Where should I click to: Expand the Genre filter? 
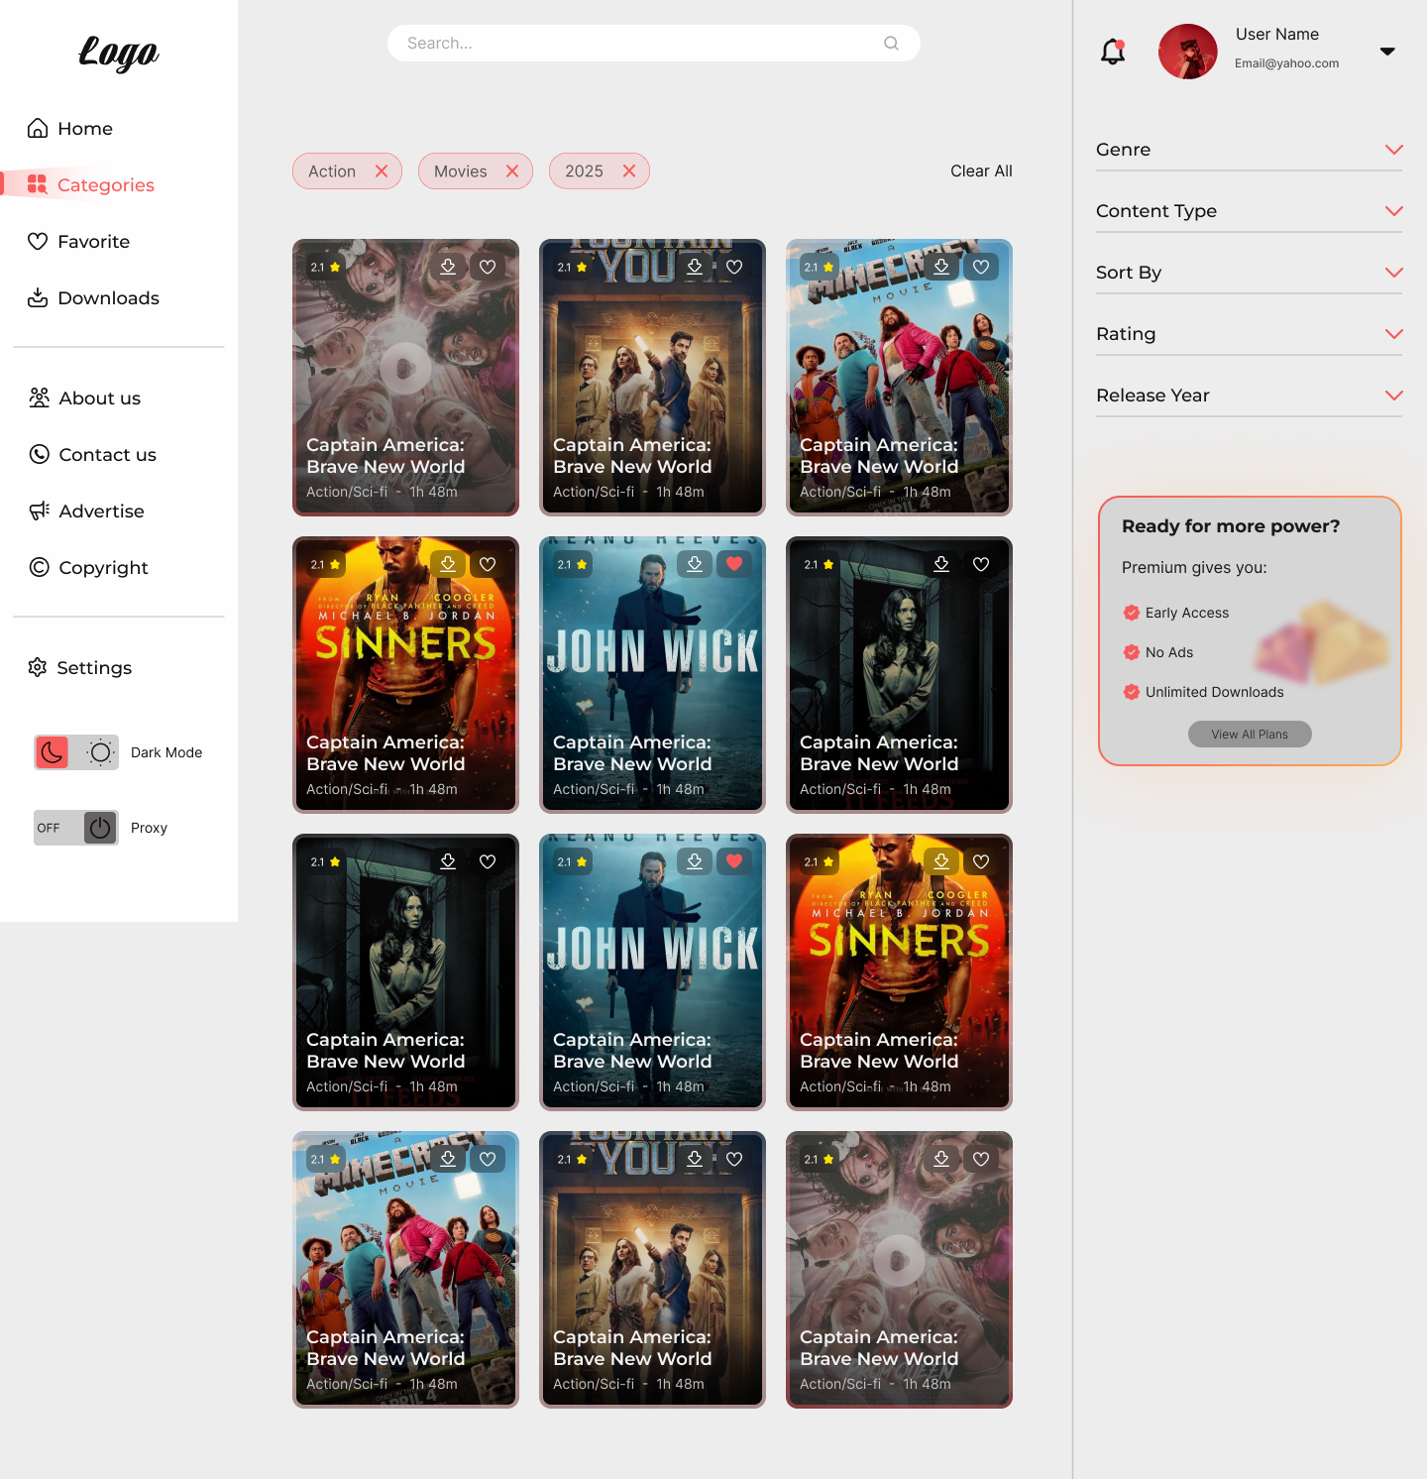click(x=1249, y=150)
